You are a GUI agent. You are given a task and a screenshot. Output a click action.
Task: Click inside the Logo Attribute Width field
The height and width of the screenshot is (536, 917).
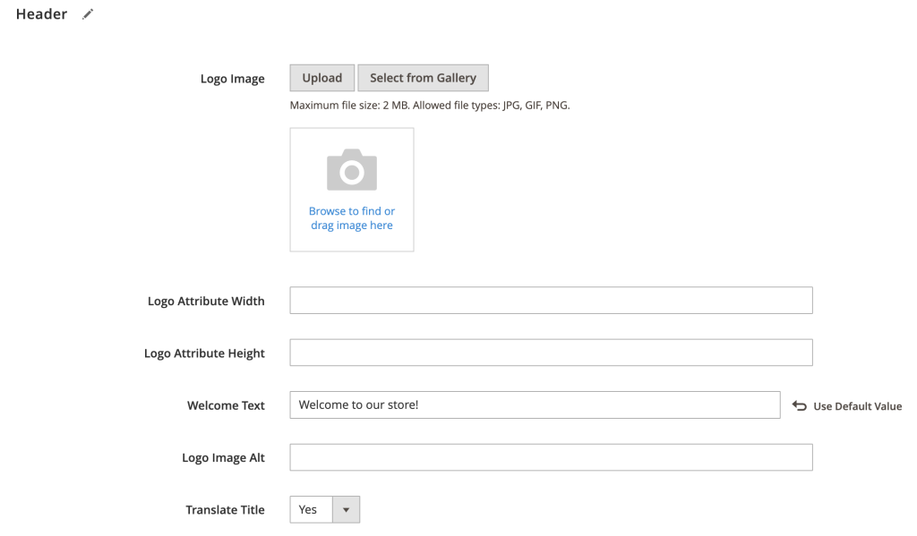(551, 300)
